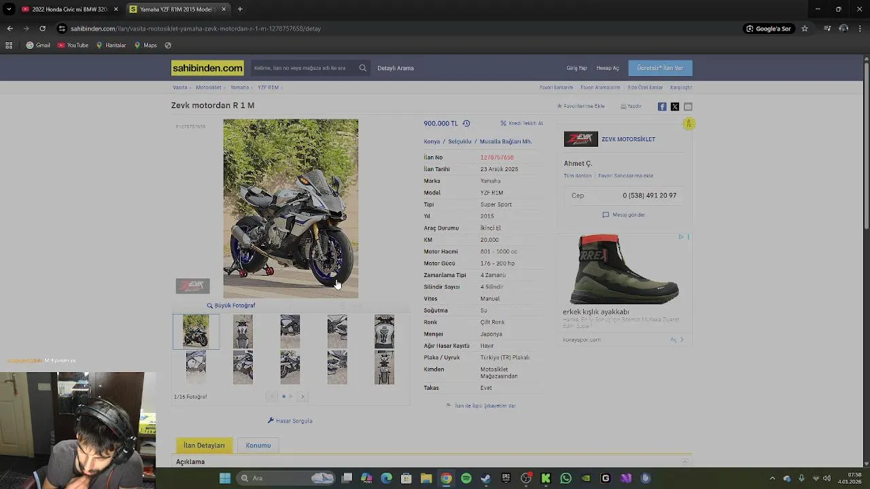Open the Haritalar bookmark

pos(111,46)
